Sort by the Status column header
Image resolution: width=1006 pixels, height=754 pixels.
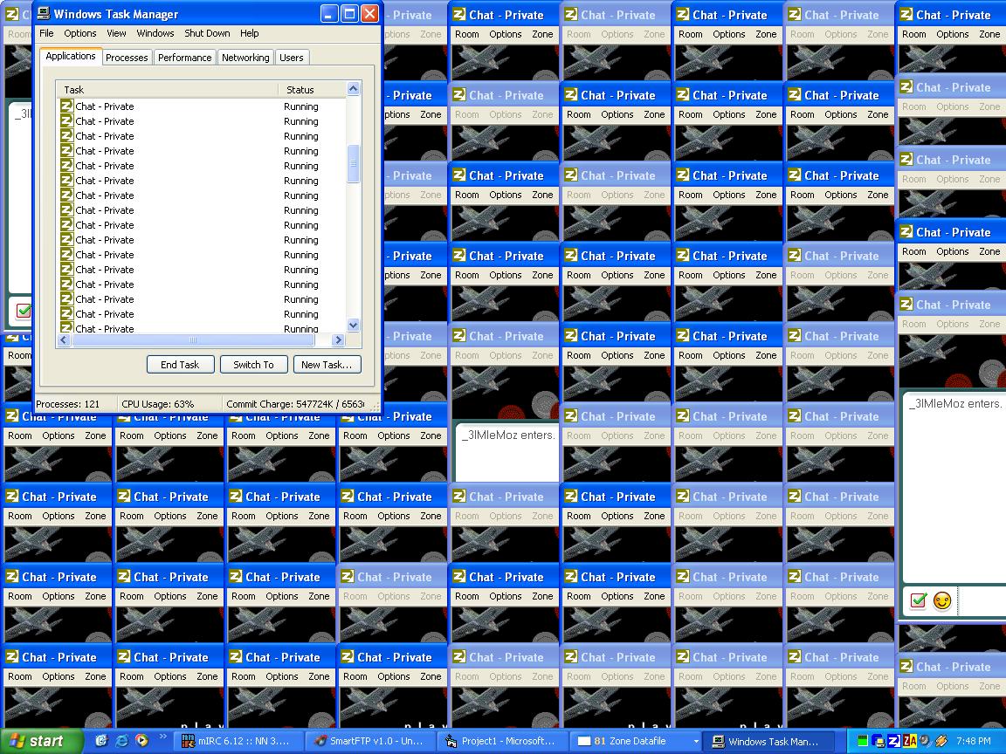[x=312, y=90]
